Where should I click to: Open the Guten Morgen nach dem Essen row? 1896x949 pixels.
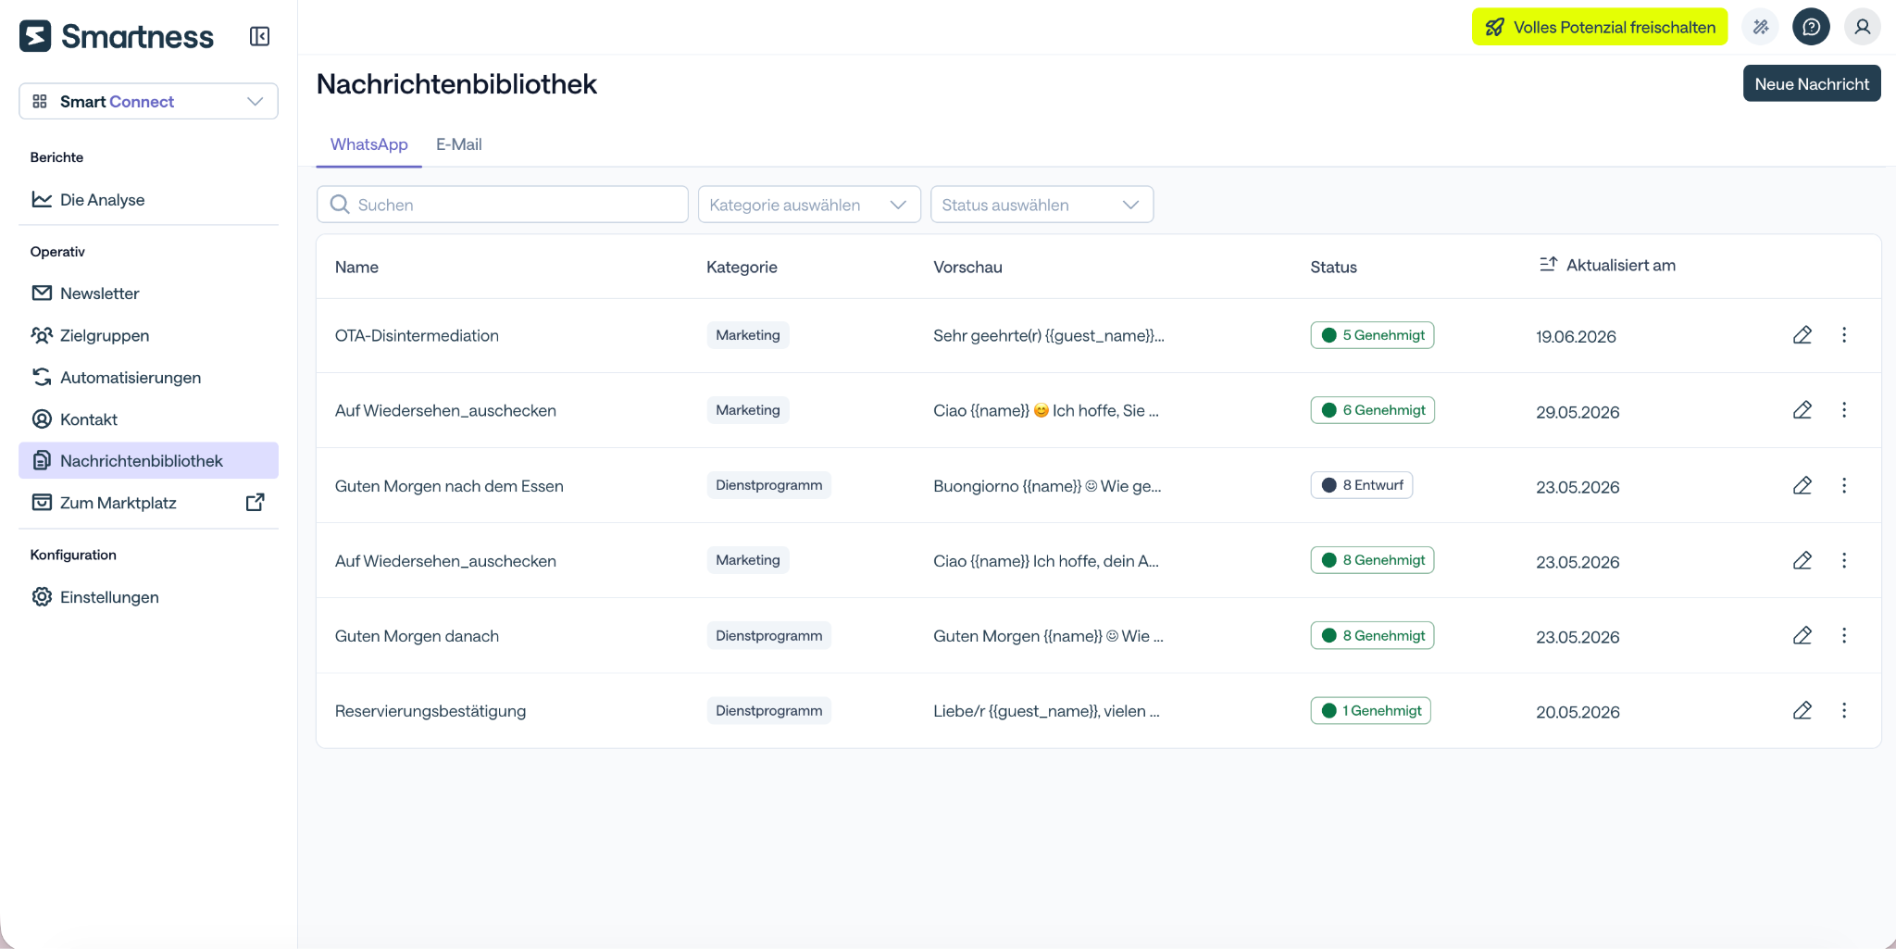pos(449,486)
